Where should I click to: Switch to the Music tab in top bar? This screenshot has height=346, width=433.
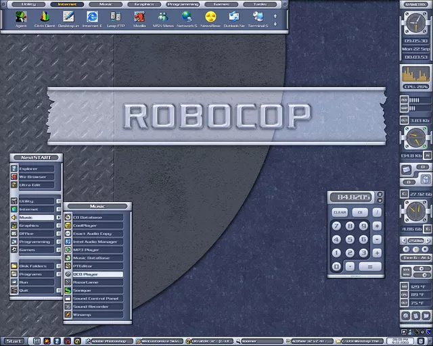(x=106, y=4)
